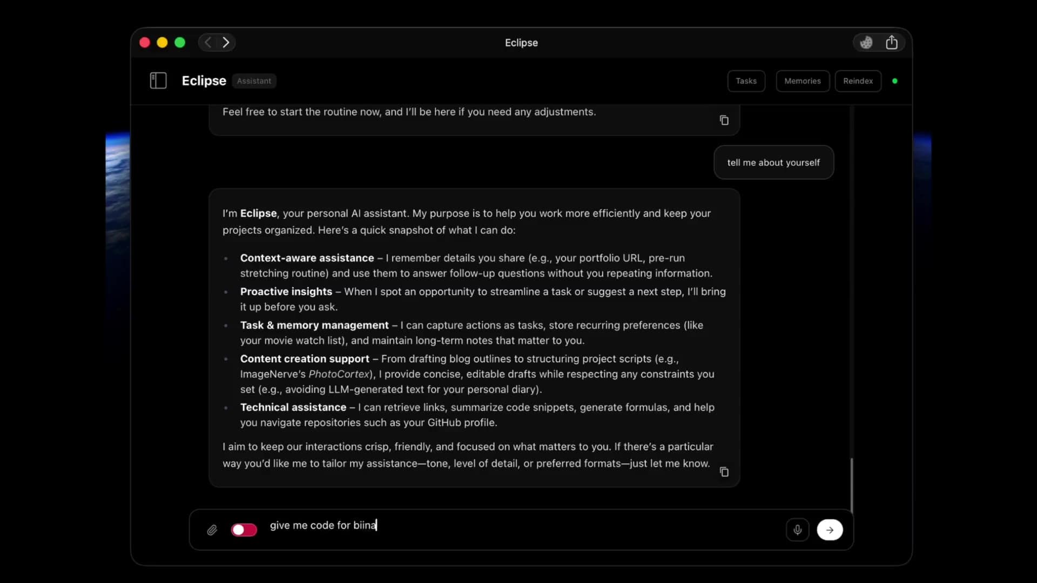The height and width of the screenshot is (583, 1037).
Task: Click the green status indicator dot
Action: click(x=895, y=81)
